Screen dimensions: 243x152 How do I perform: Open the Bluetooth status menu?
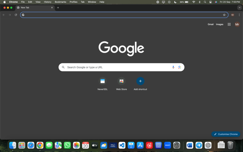click(x=199, y=2)
